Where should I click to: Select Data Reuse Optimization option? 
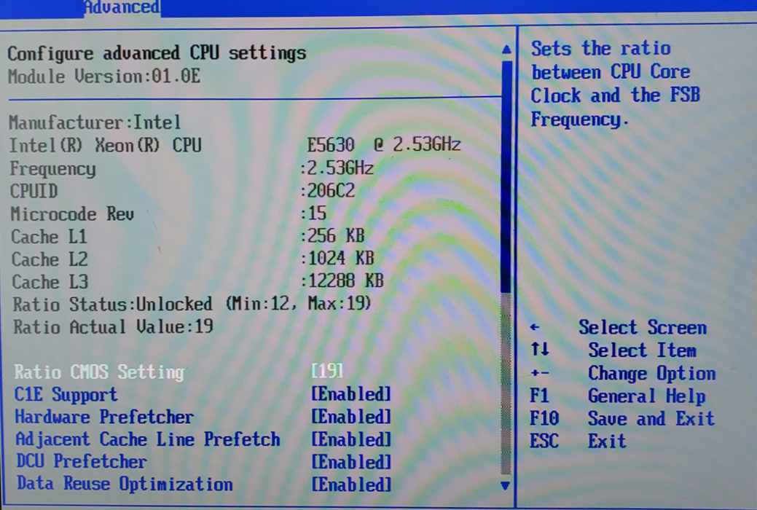click(125, 484)
